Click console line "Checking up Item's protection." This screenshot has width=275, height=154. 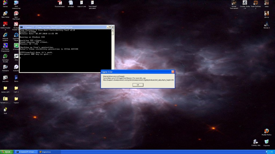[x=37, y=47]
